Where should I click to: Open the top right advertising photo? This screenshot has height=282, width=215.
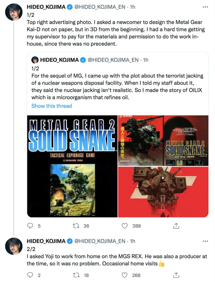coord(163,140)
